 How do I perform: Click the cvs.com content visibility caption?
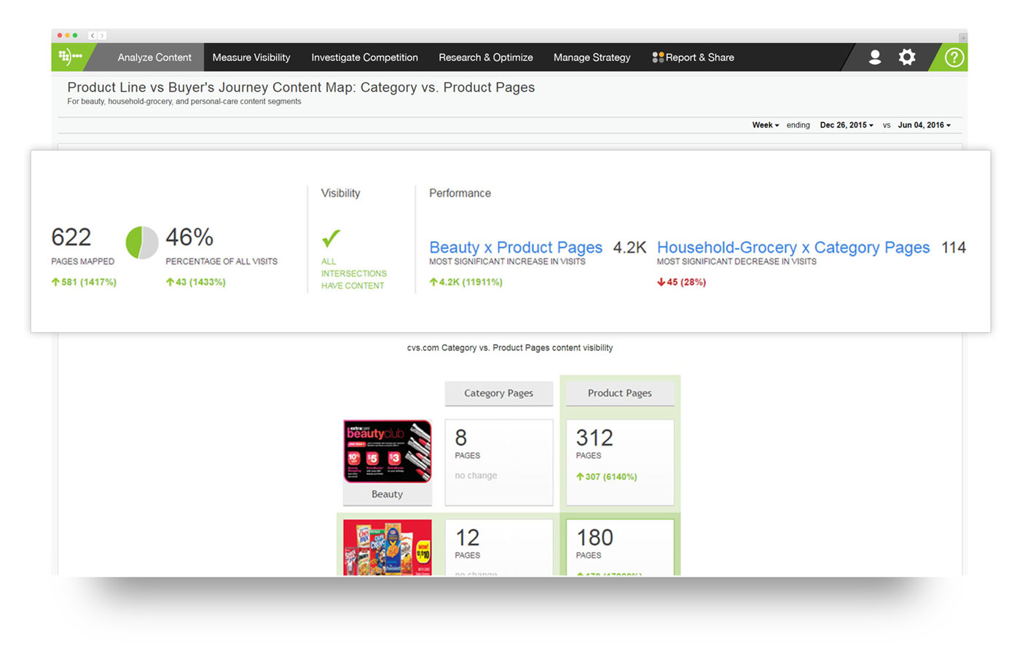coord(510,348)
